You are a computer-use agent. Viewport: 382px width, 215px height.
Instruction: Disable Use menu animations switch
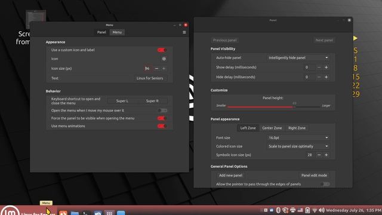point(162,126)
